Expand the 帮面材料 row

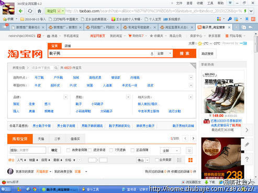click(191, 85)
